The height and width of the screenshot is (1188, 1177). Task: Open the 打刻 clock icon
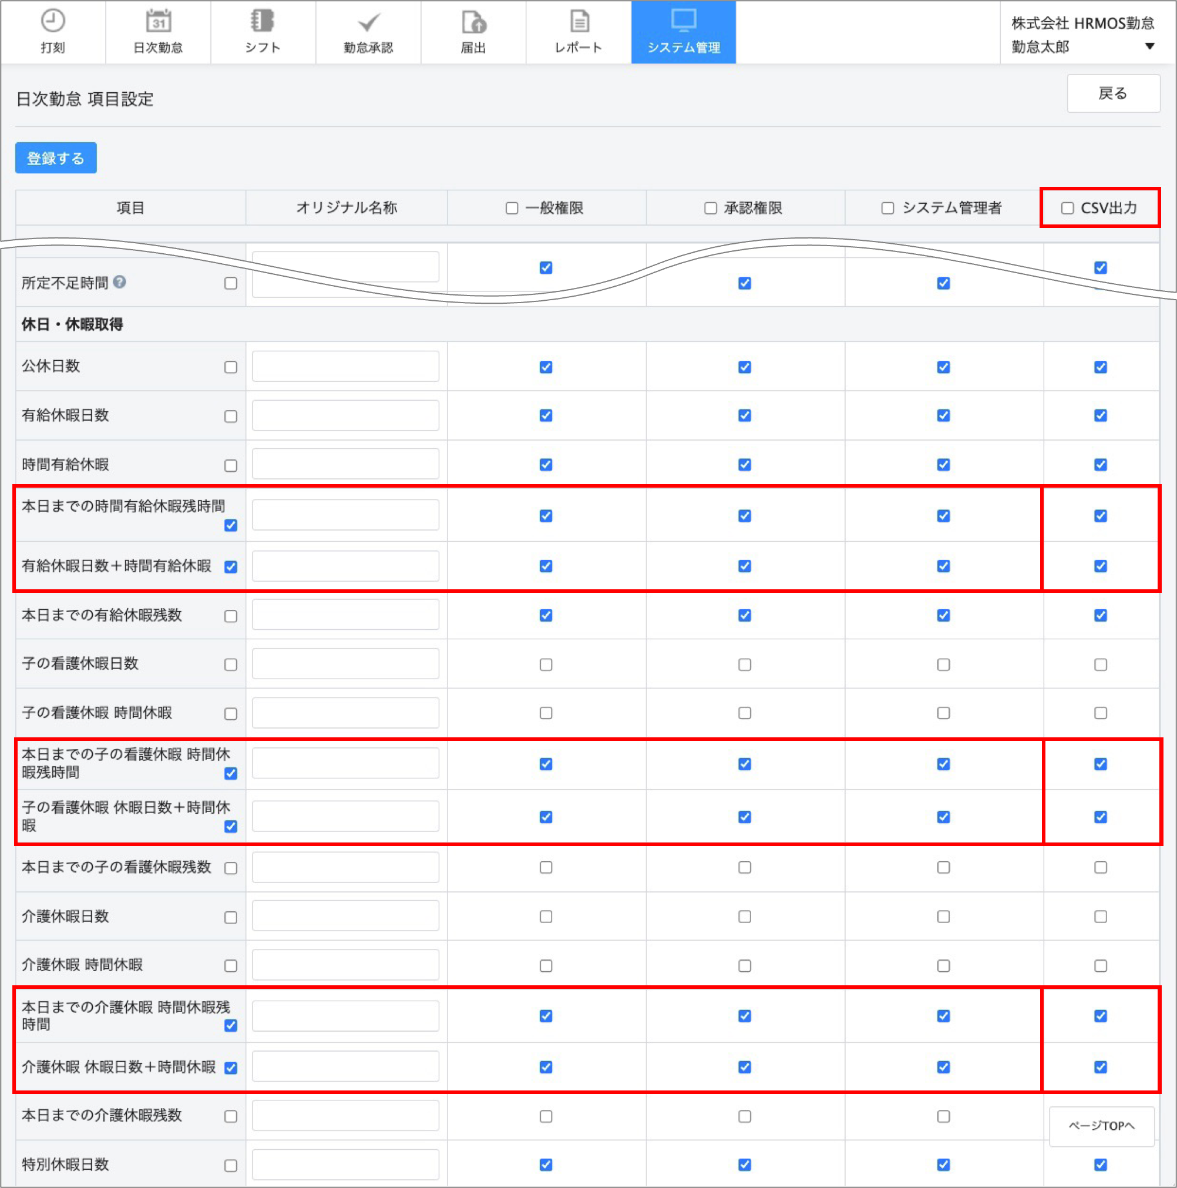(x=53, y=22)
